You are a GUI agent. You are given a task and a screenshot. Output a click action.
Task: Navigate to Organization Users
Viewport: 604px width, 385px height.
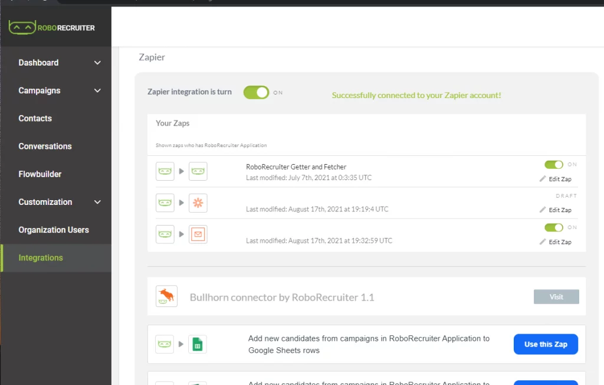click(54, 230)
